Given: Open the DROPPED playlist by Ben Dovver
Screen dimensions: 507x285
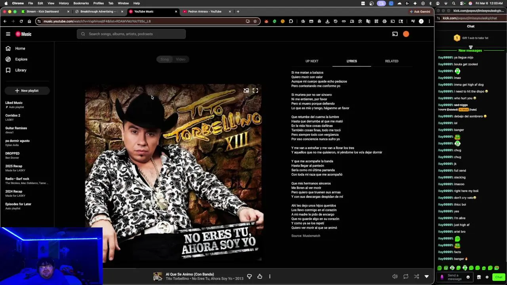Looking at the screenshot, I should 27,156.
